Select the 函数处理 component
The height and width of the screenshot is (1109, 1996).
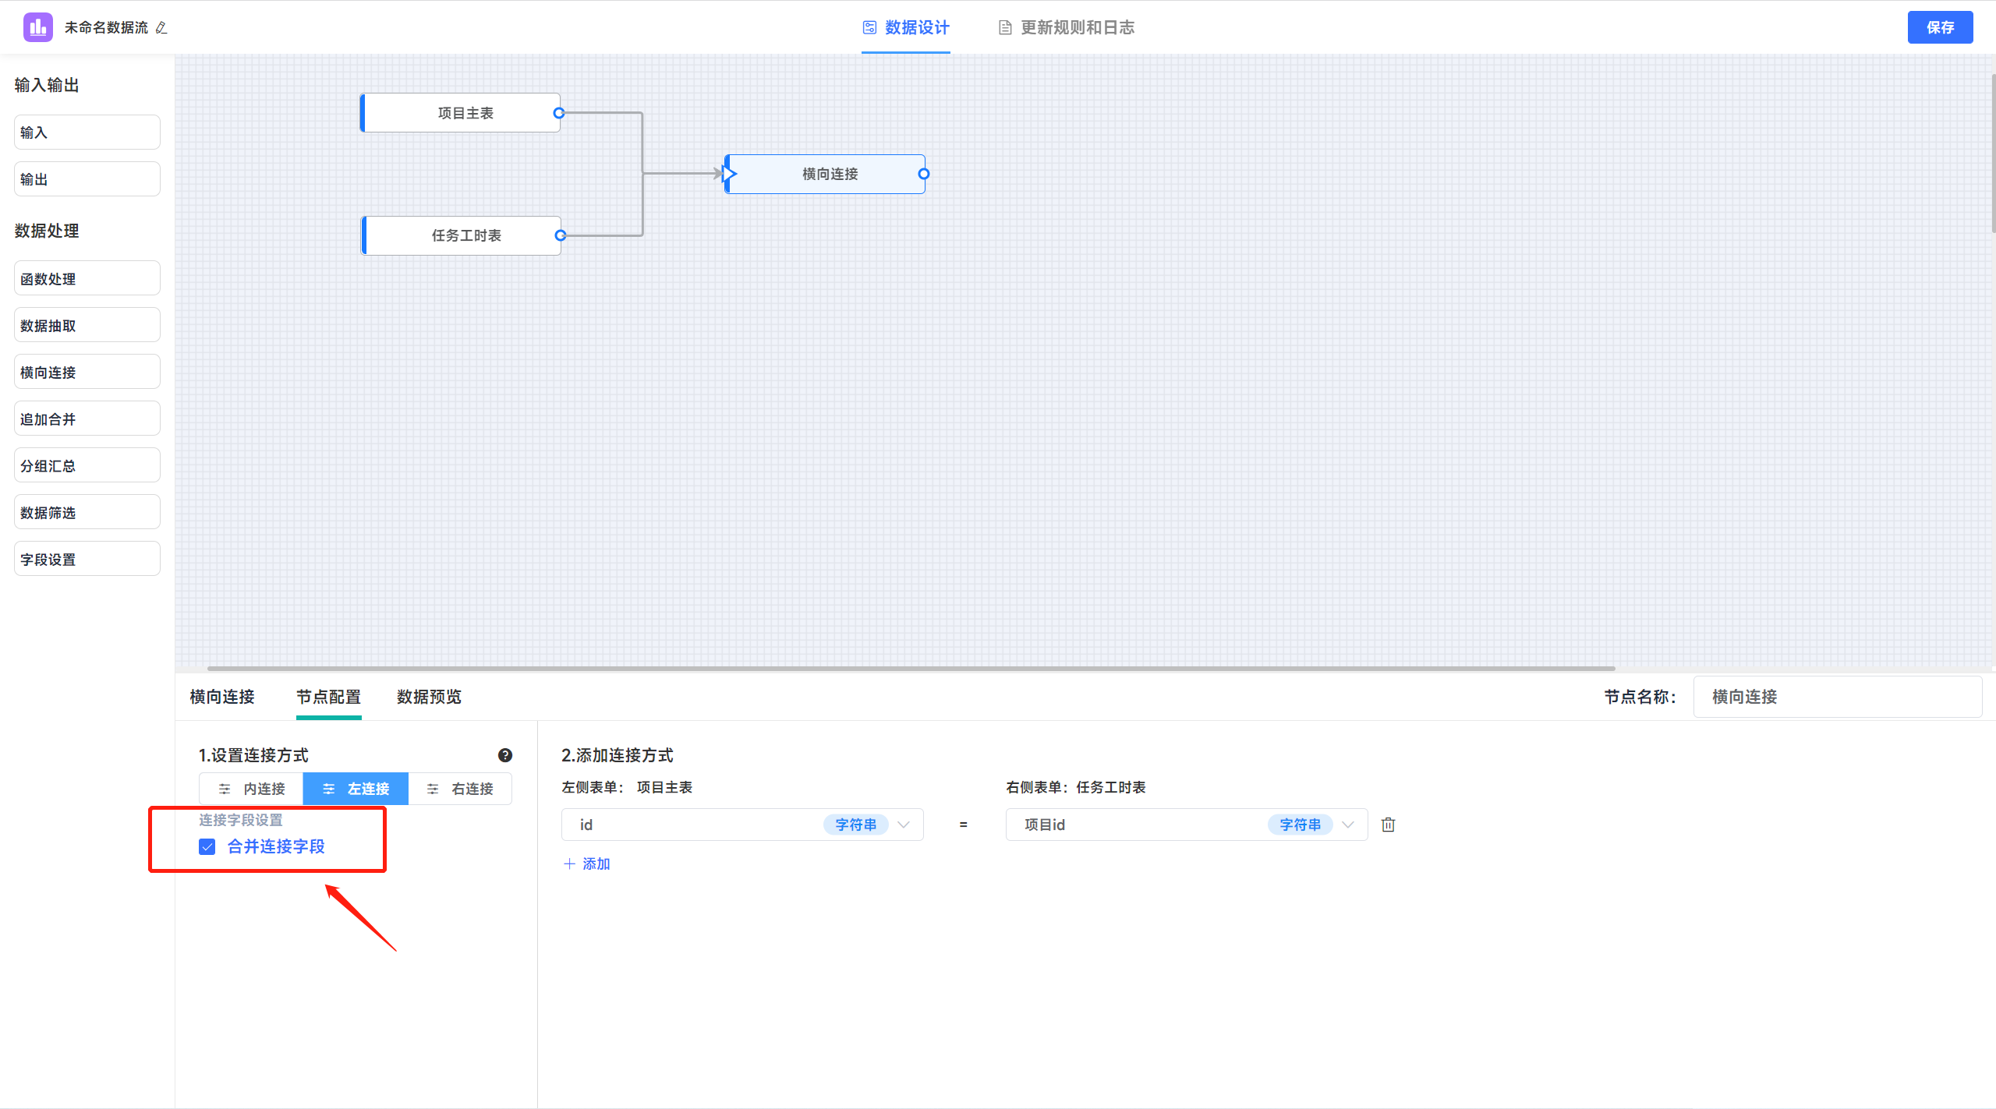tap(87, 278)
